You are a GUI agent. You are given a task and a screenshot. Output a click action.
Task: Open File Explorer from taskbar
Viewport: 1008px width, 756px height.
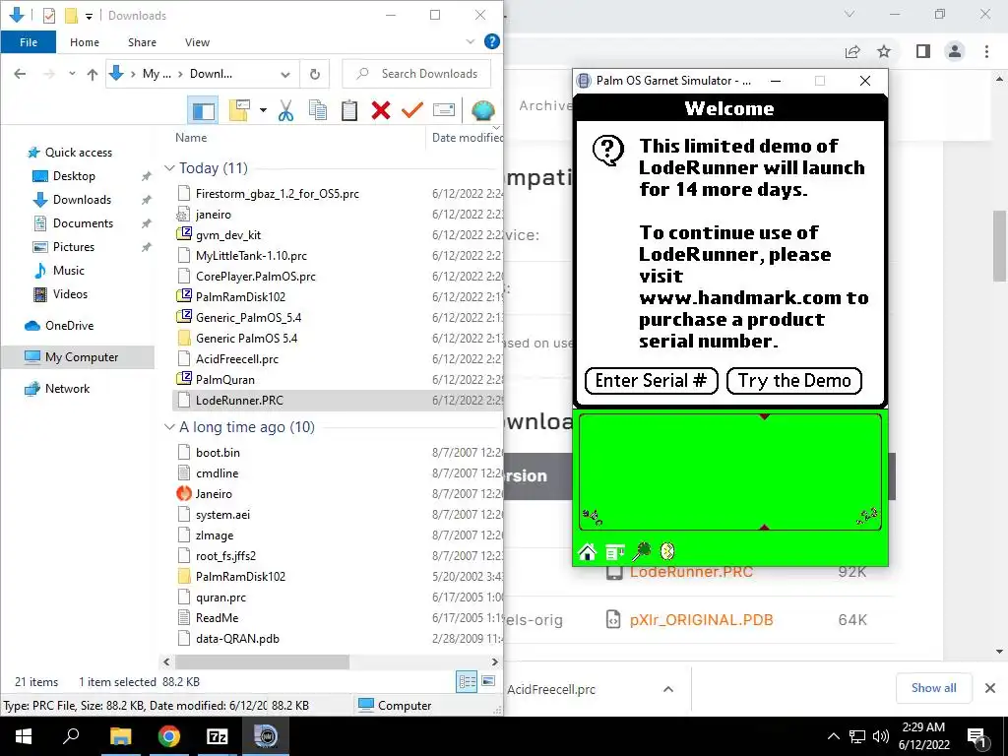point(121,736)
